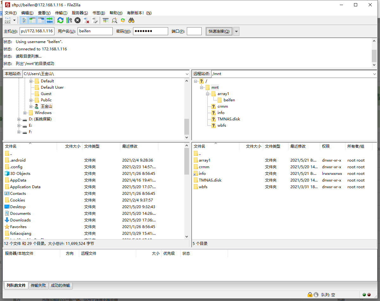Image resolution: width=380 pixels, height=301 pixels.
Task: Open the quick connect history dropdown
Action: 236,31
